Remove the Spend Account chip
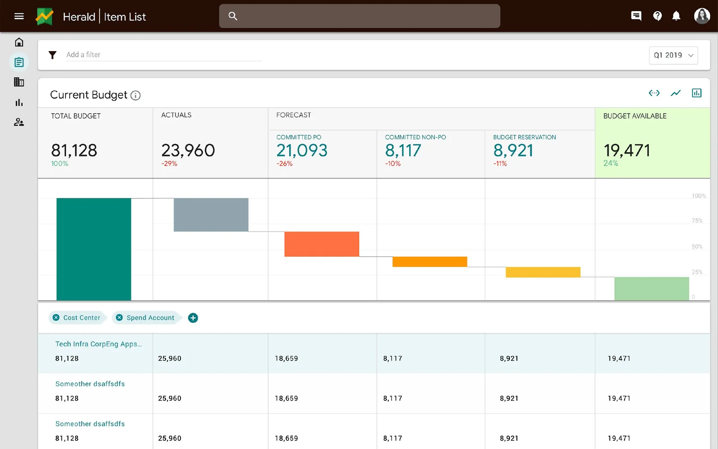Viewport: 718px width, 449px height. coord(119,317)
